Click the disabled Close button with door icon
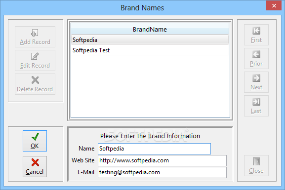285x190 pixels. point(256,165)
